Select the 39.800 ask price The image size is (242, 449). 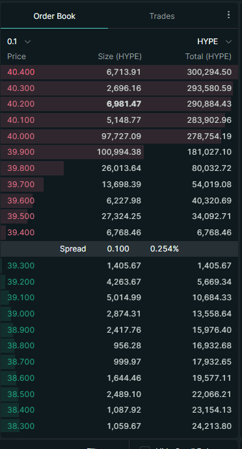click(x=21, y=168)
